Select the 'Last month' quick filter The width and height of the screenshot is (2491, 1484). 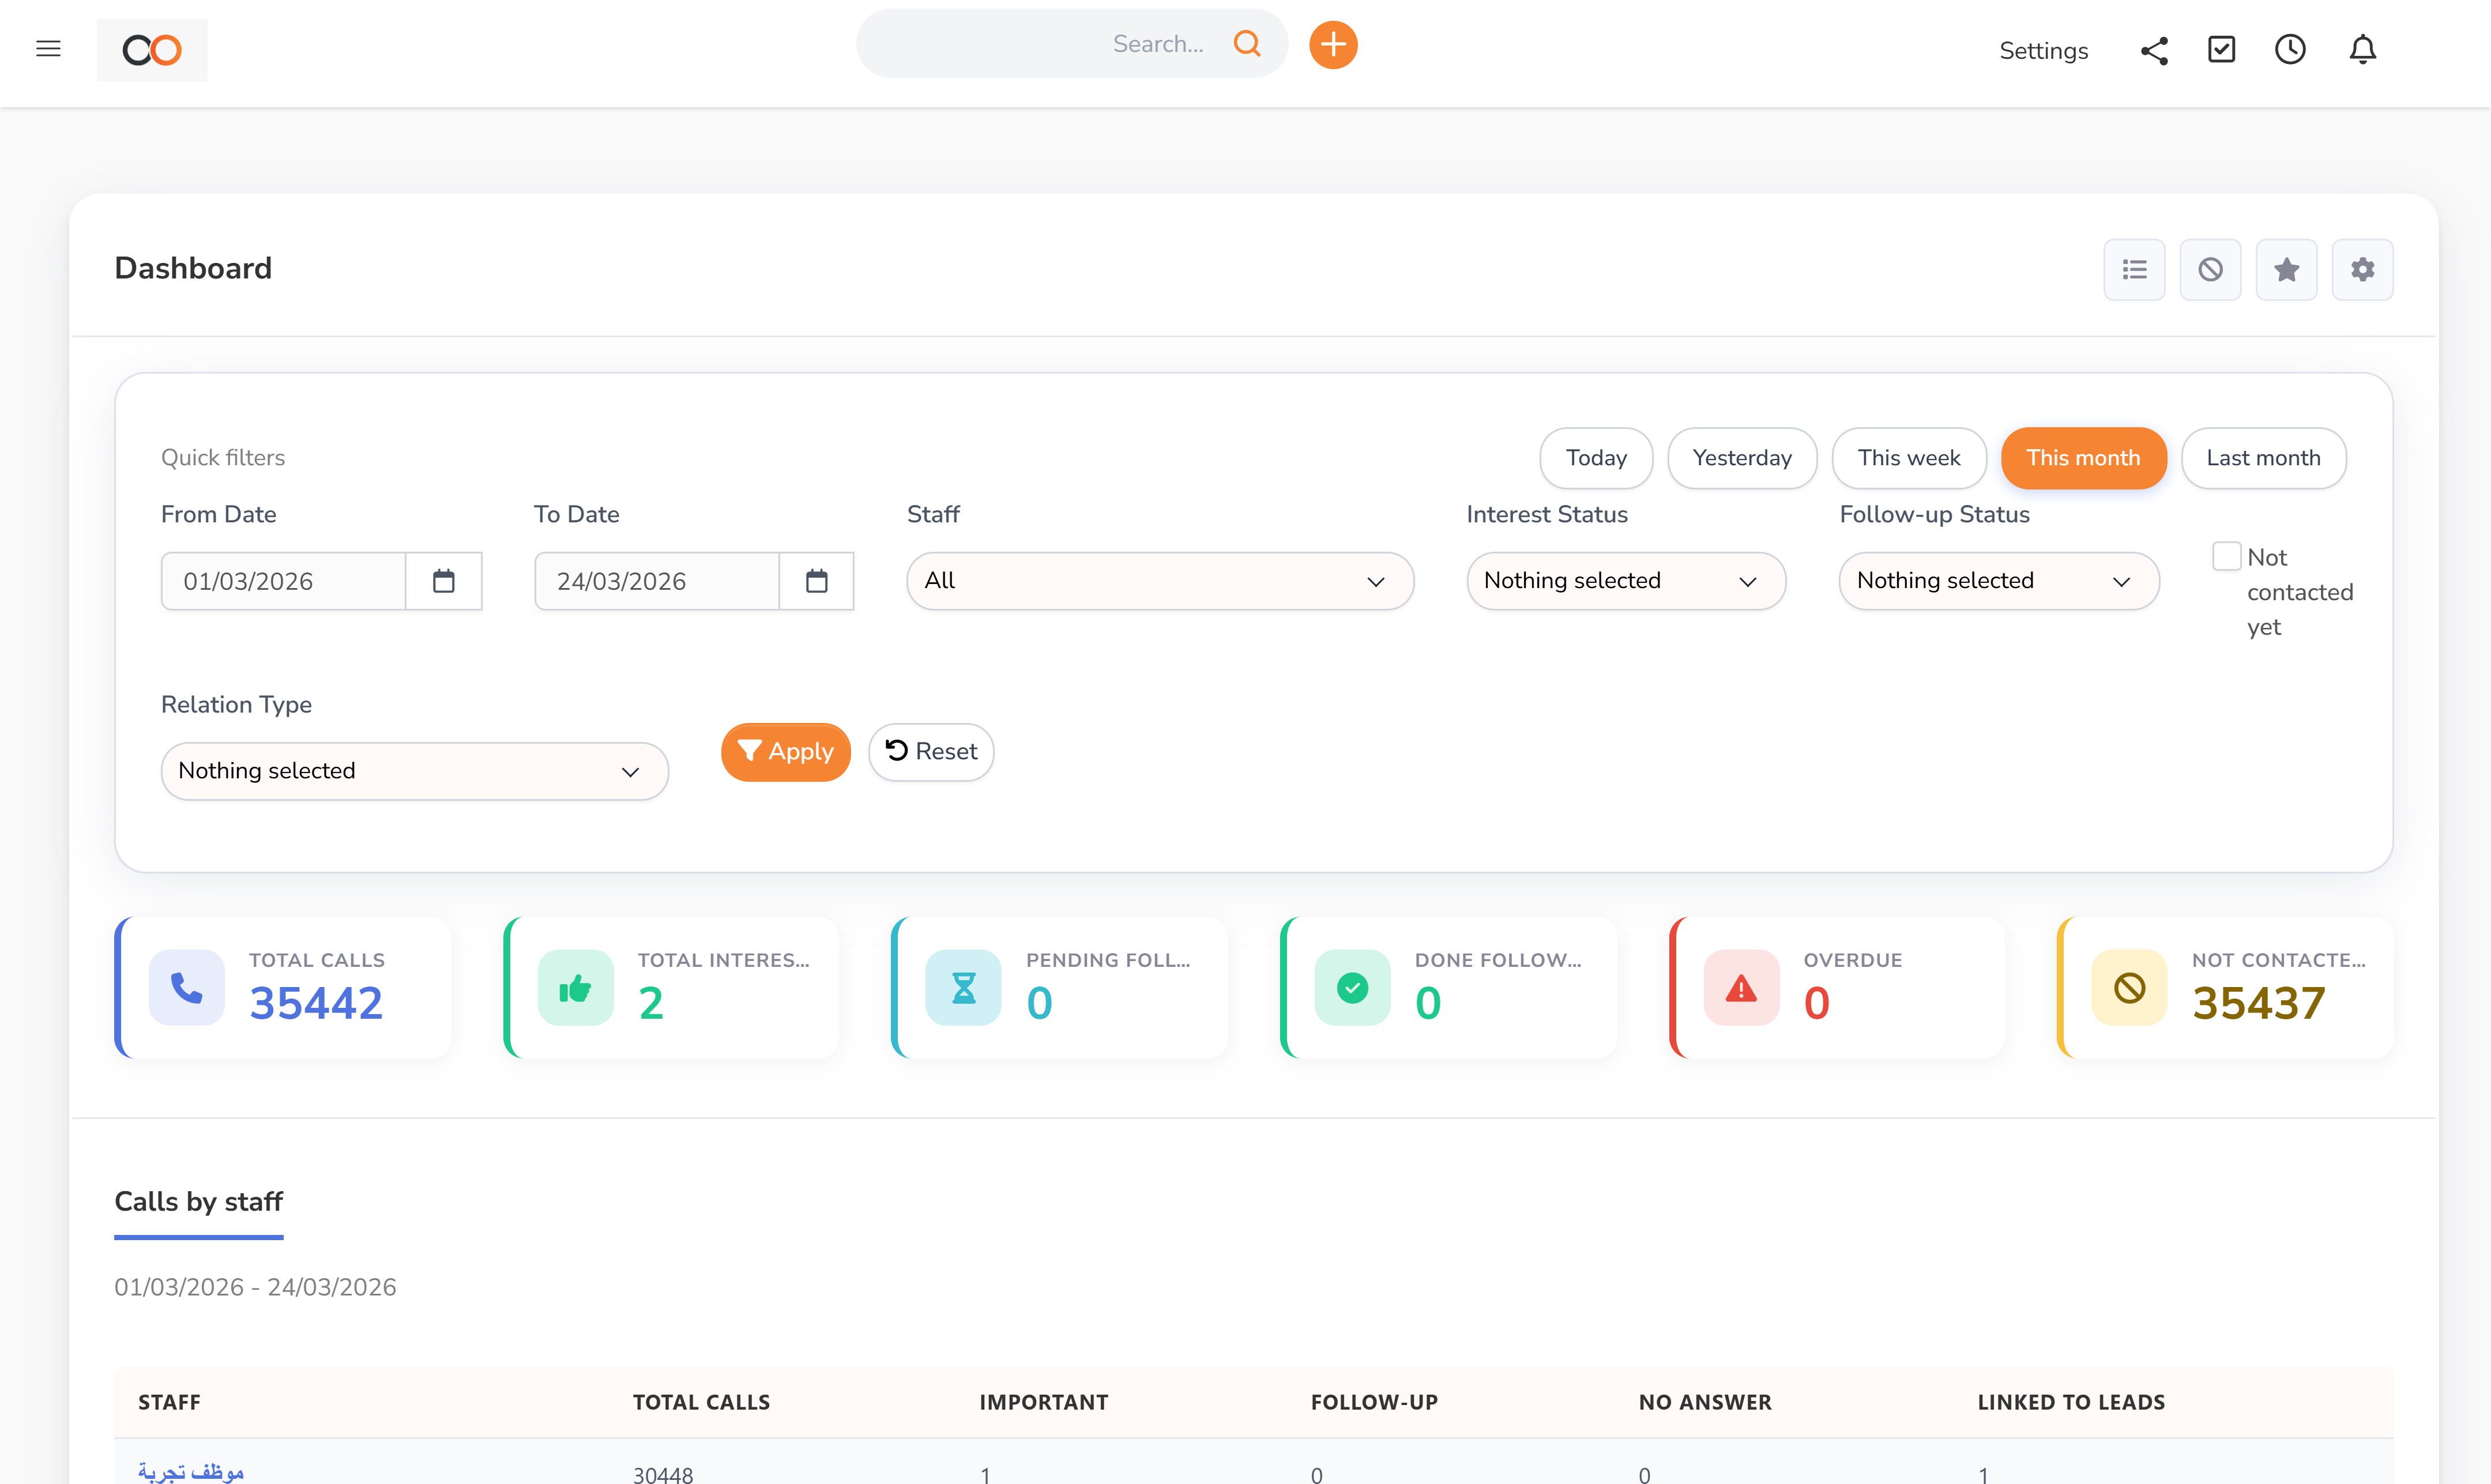point(2263,457)
